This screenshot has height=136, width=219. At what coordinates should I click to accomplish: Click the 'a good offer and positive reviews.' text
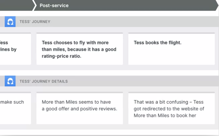point(80,109)
